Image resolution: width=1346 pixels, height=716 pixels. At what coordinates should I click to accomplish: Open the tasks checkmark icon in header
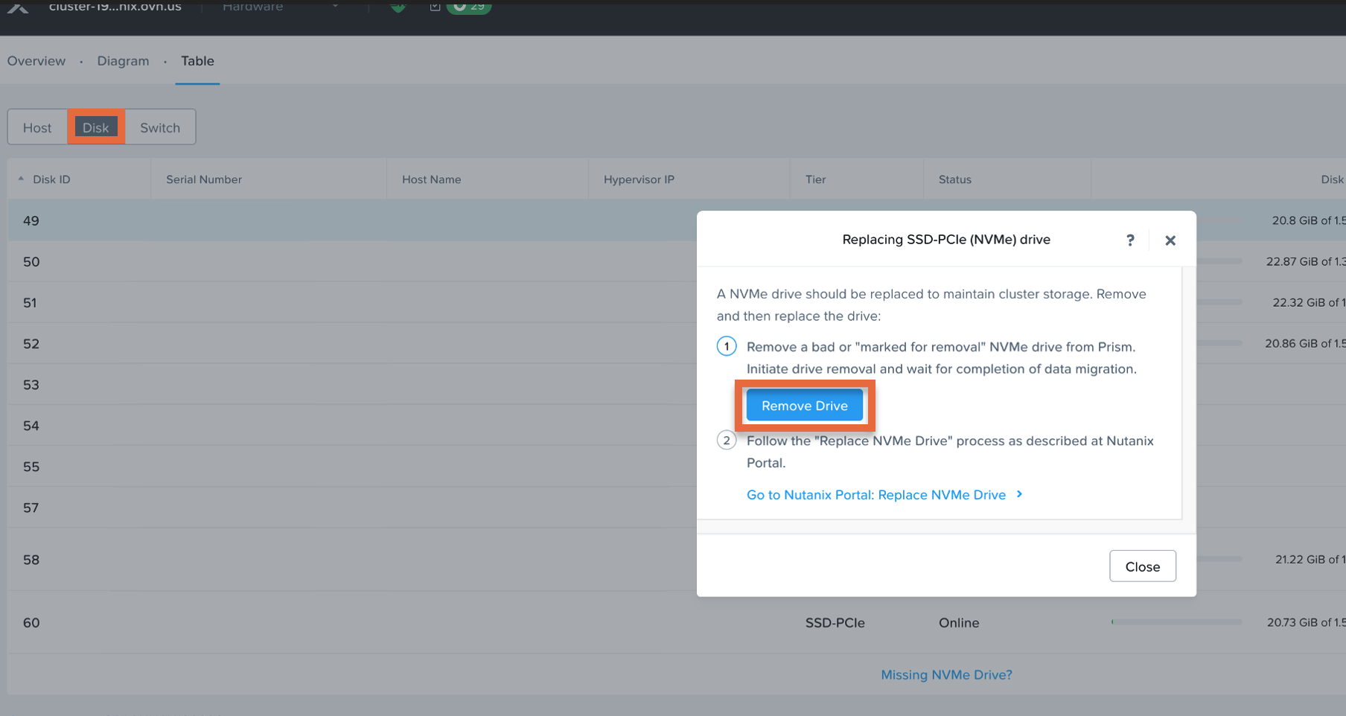(436, 7)
